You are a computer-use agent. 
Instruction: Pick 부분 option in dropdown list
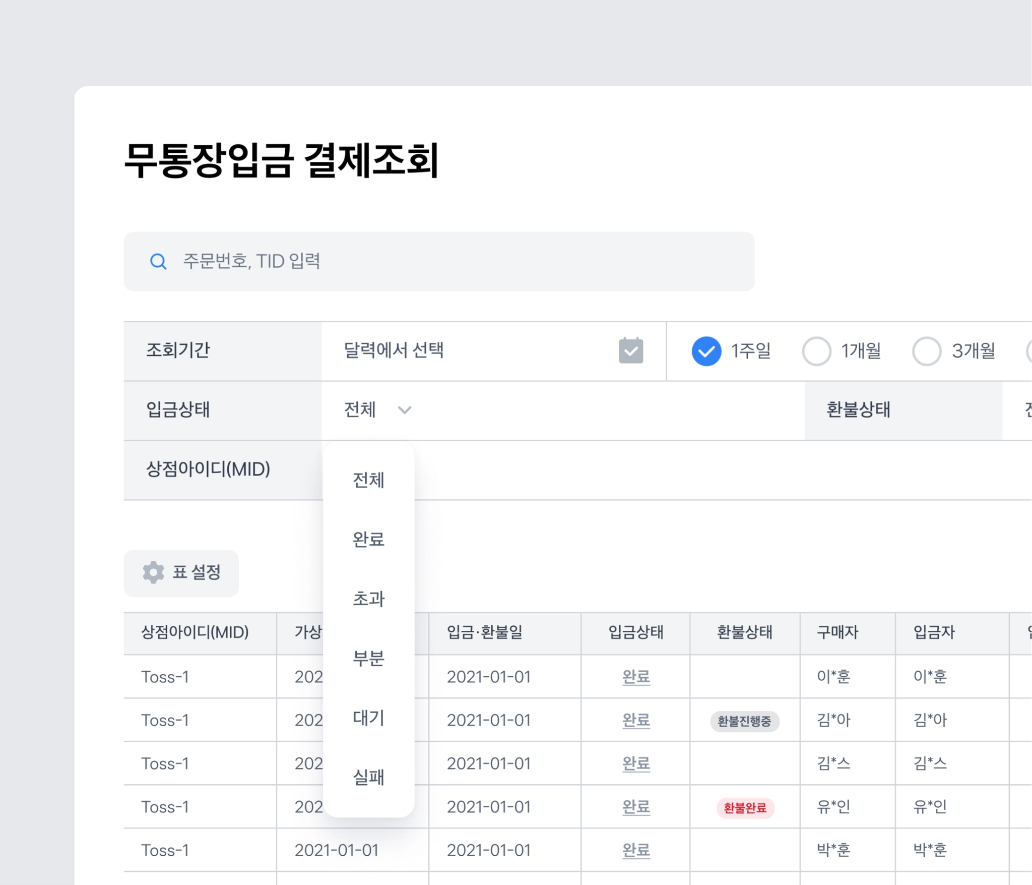click(368, 659)
